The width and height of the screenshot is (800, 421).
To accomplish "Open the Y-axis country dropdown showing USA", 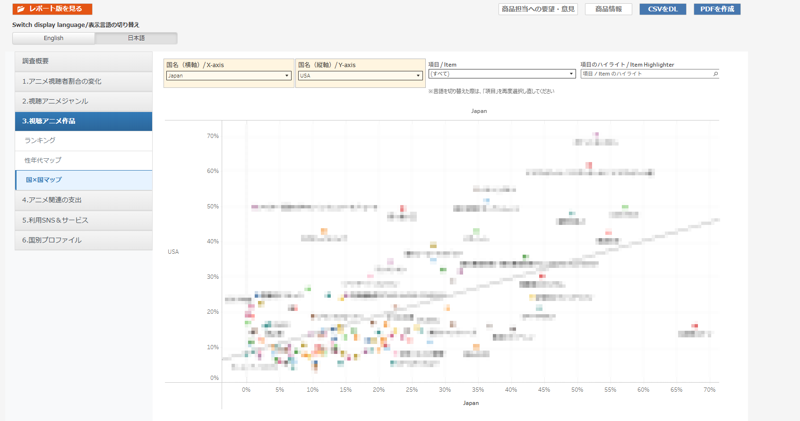I will 360,76.
